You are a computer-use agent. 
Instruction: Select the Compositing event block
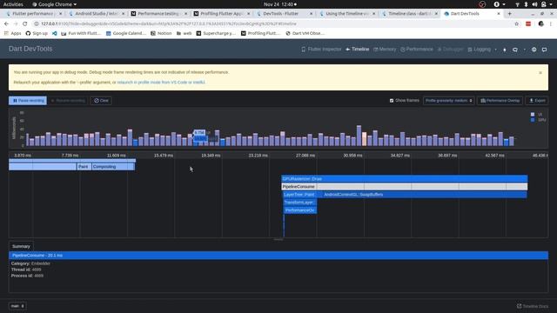tap(113, 166)
